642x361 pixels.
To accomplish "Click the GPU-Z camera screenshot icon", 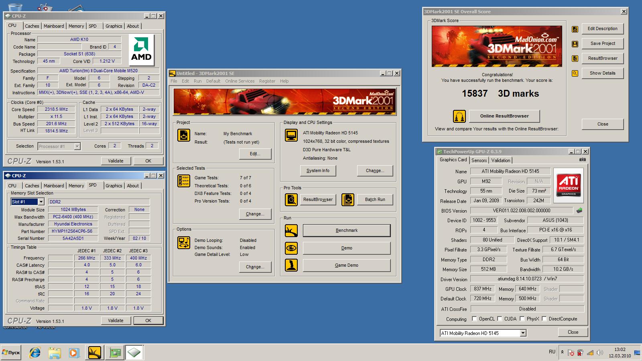I will coord(583,160).
